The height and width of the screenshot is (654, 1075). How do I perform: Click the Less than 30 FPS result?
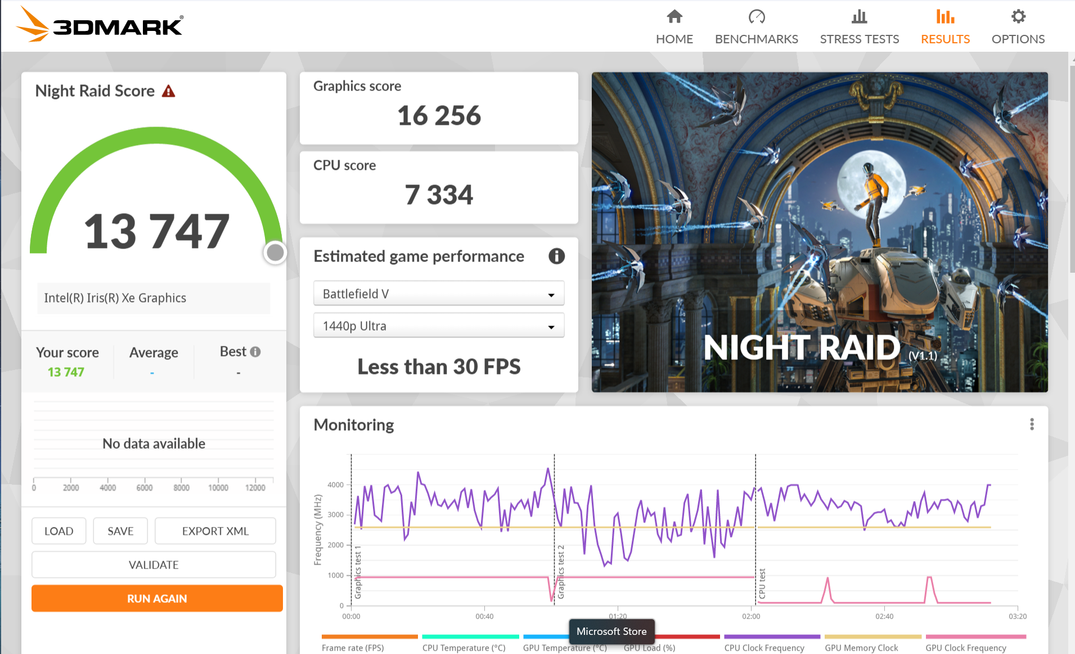pos(439,367)
